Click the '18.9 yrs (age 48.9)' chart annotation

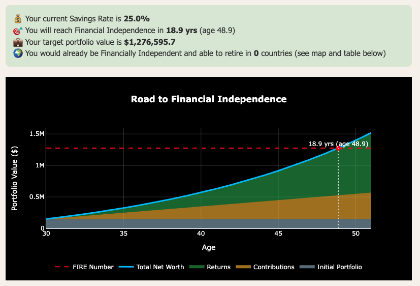click(338, 144)
